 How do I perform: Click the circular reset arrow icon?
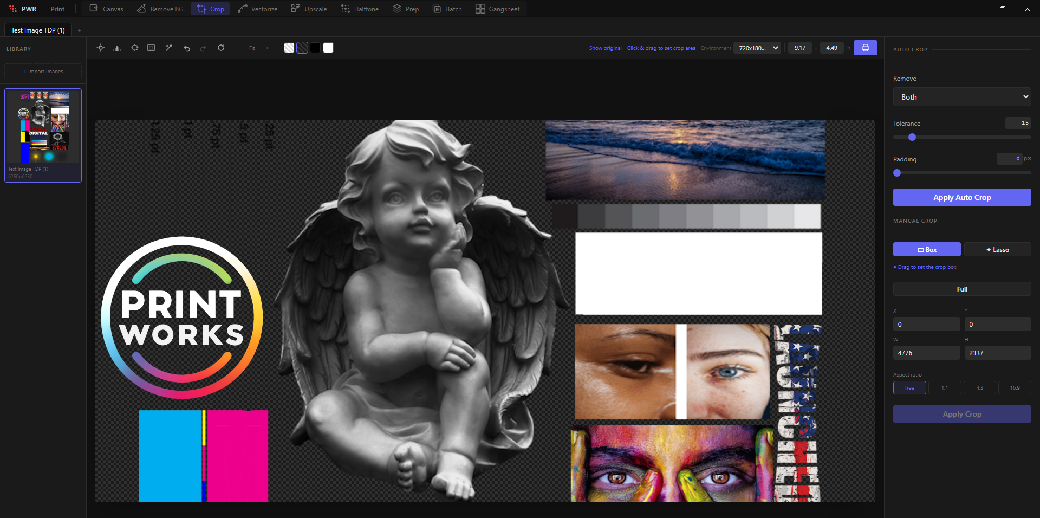click(221, 48)
